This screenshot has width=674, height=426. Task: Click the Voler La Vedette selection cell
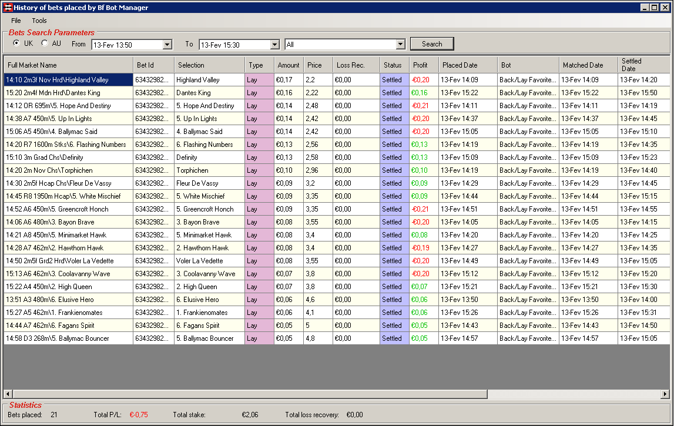click(x=209, y=260)
